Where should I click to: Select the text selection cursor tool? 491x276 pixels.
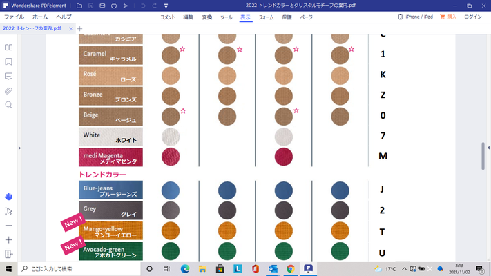pos(9,211)
